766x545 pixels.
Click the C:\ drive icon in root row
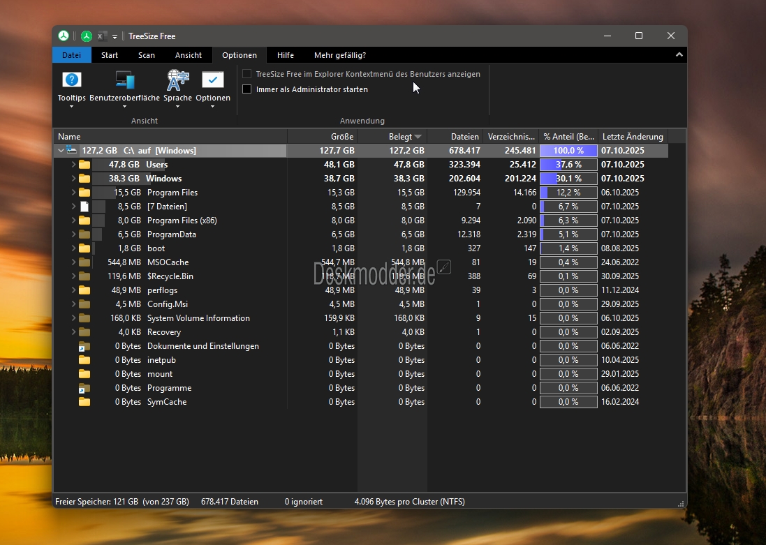click(x=72, y=150)
